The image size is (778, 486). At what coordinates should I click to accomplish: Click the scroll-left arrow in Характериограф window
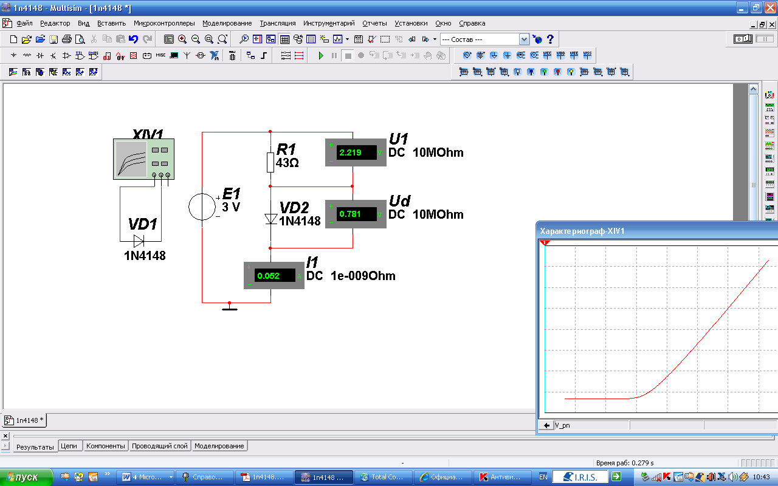(x=547, y=425)
